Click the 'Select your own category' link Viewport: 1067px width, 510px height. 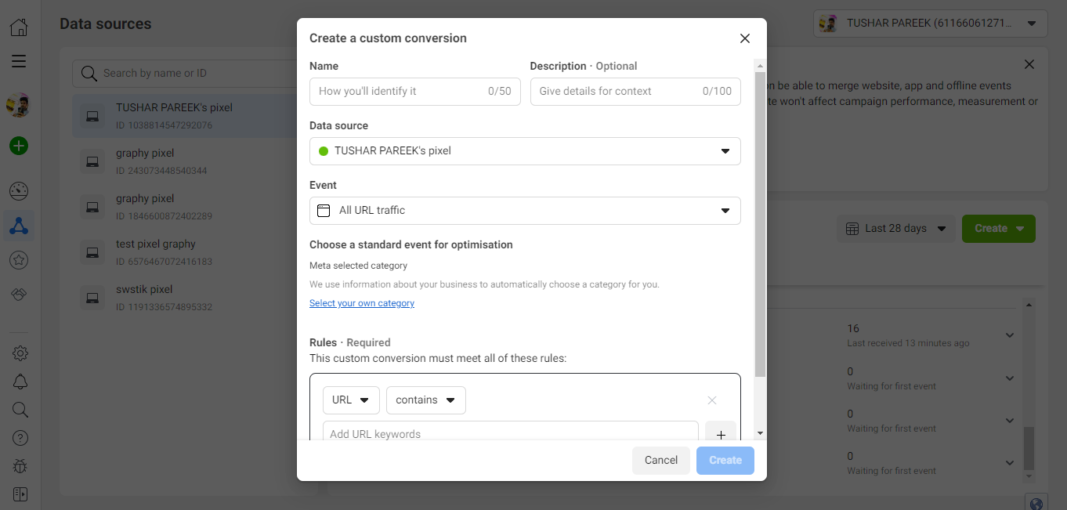(362, 303)
